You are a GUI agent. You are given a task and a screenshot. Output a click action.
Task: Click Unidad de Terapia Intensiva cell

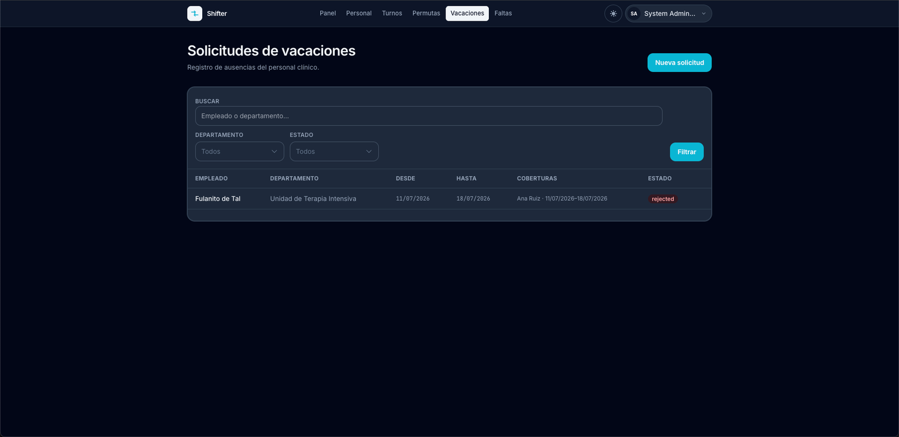point(313,199)
